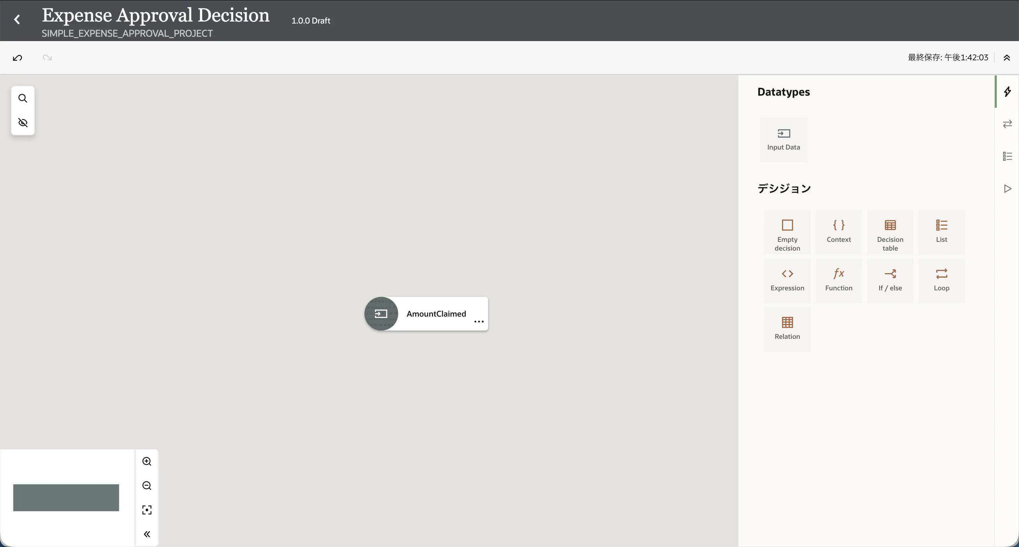Screen dimensions: 1019x547
Task: Fit the diagram to screen
Action: [147, 510]
